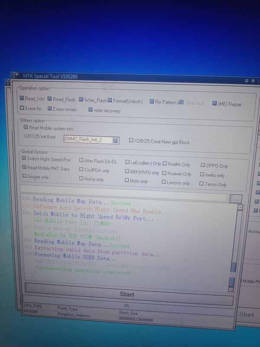260x347 pixels.
Task: Toggle Switch Hight Speed Port
Action: [x=24, y=158]
